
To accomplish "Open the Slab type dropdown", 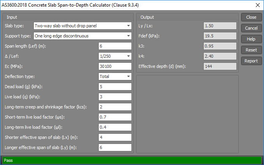I will (x=82, y=26).
